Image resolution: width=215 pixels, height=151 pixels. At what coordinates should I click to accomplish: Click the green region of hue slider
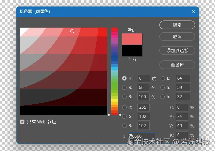pos(114,85)
